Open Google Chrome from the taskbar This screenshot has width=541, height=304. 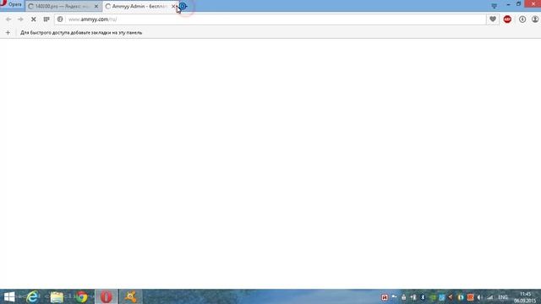(x=82, y=296)
